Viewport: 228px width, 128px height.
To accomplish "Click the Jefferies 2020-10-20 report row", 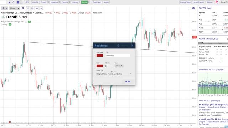I will point(211,58).
